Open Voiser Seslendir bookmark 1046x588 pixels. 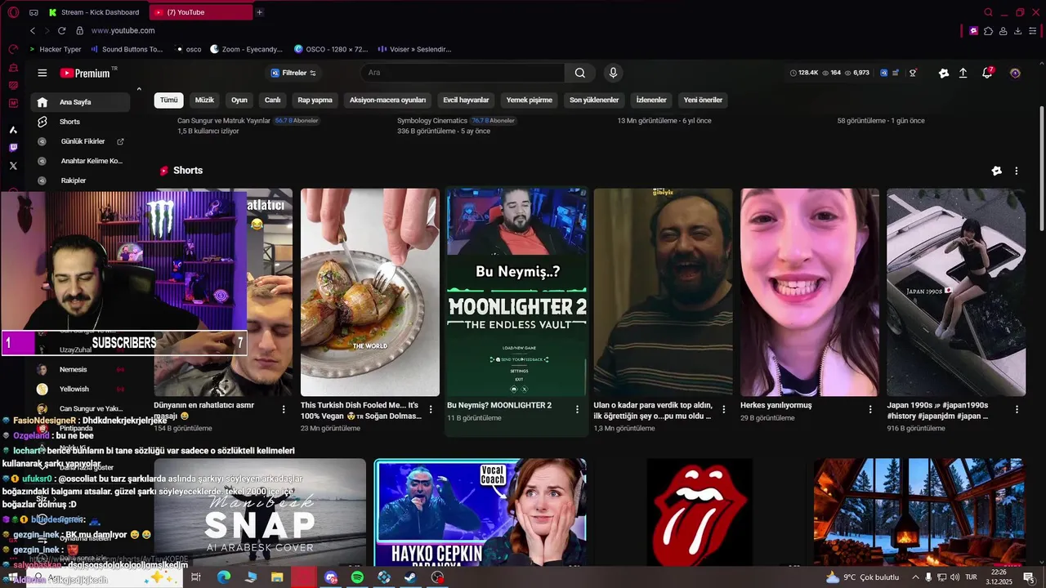[x=414, y=49]
